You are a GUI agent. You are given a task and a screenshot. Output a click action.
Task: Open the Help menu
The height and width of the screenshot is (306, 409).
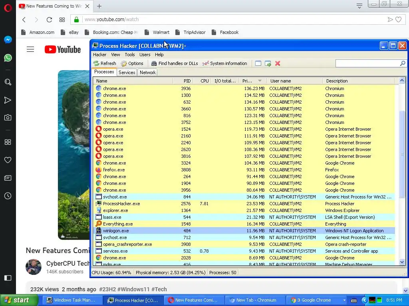click(159, 55)
